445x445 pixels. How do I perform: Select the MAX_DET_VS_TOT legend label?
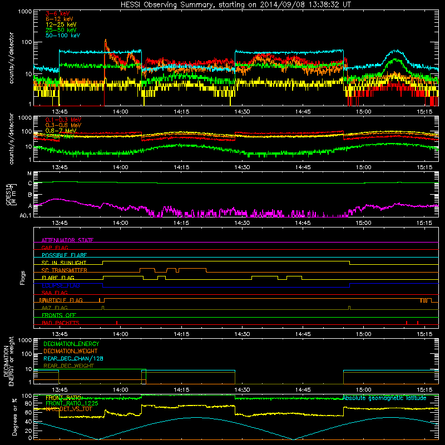pyautogui.click(x=68, y=409)
